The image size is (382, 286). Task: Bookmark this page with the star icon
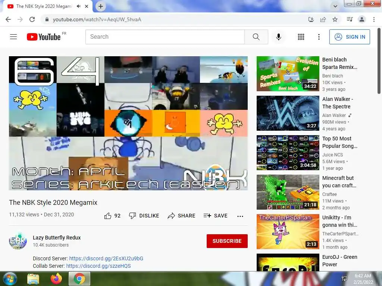(x=335, y=19)
